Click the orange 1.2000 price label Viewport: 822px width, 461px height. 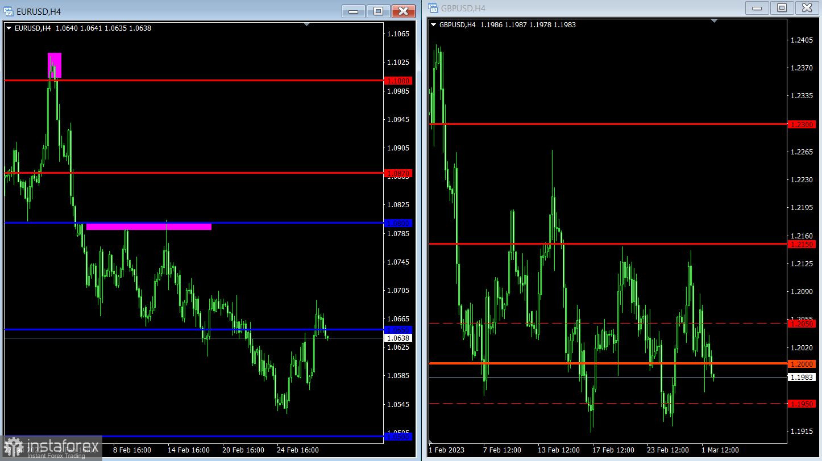click(802, 364)
